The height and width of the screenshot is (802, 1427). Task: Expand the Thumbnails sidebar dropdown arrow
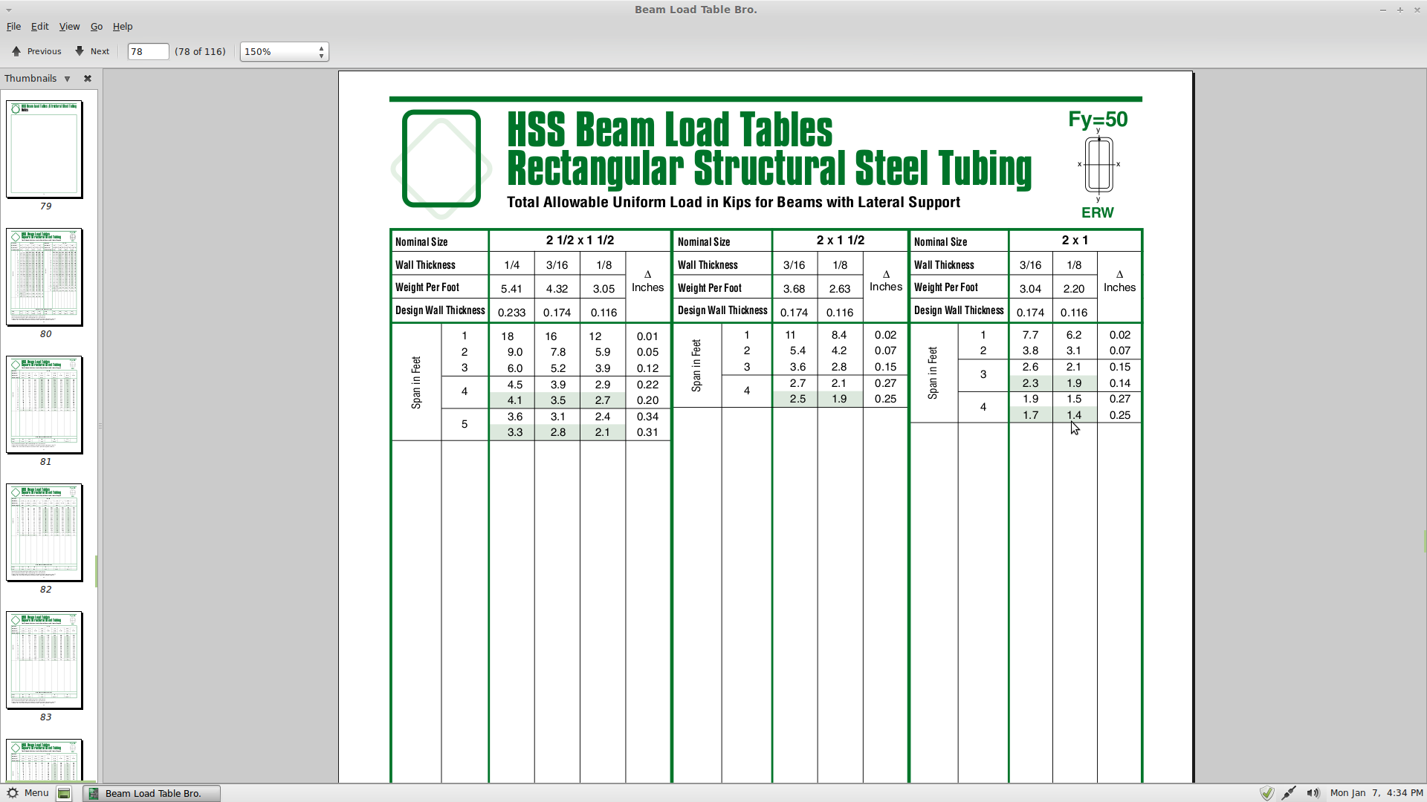click(x=67, y=79)
